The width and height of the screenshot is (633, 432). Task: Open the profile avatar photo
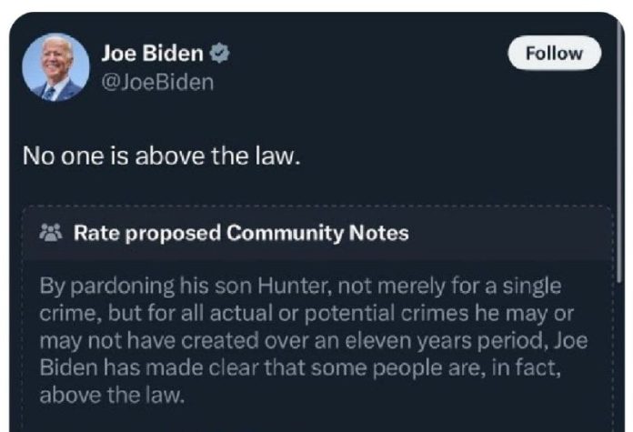tap(55, 66)
